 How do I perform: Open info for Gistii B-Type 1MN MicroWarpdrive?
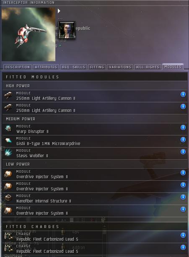click(183, 140)
